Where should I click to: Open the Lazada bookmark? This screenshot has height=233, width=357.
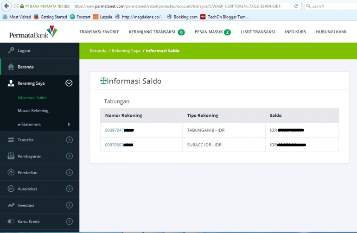(x=102, y=17)
